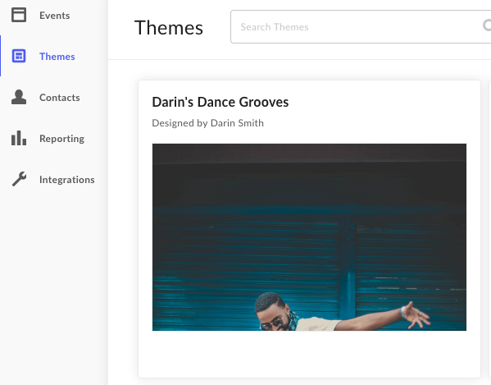This screenshot has width=491, height=385.
Task: Click the Designed by Darin Smith text
Action: point(208,123)
